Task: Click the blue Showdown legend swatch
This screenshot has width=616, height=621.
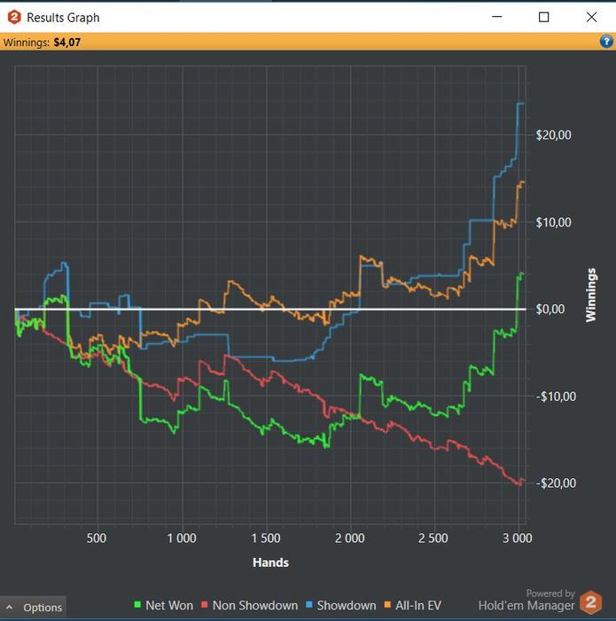Action: pyautogui.click(x=309, y=605)
